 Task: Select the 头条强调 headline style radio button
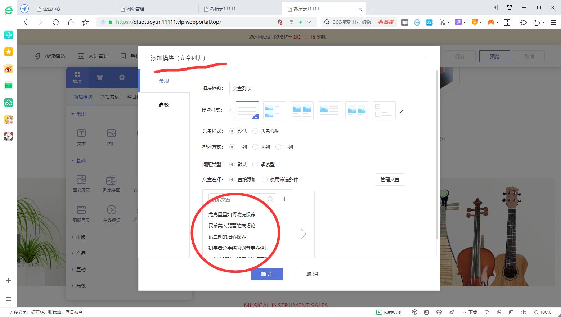(x=256, y=131)
